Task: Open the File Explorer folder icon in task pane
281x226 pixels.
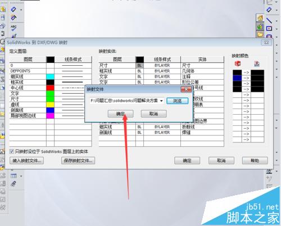Action: [260, 34]
